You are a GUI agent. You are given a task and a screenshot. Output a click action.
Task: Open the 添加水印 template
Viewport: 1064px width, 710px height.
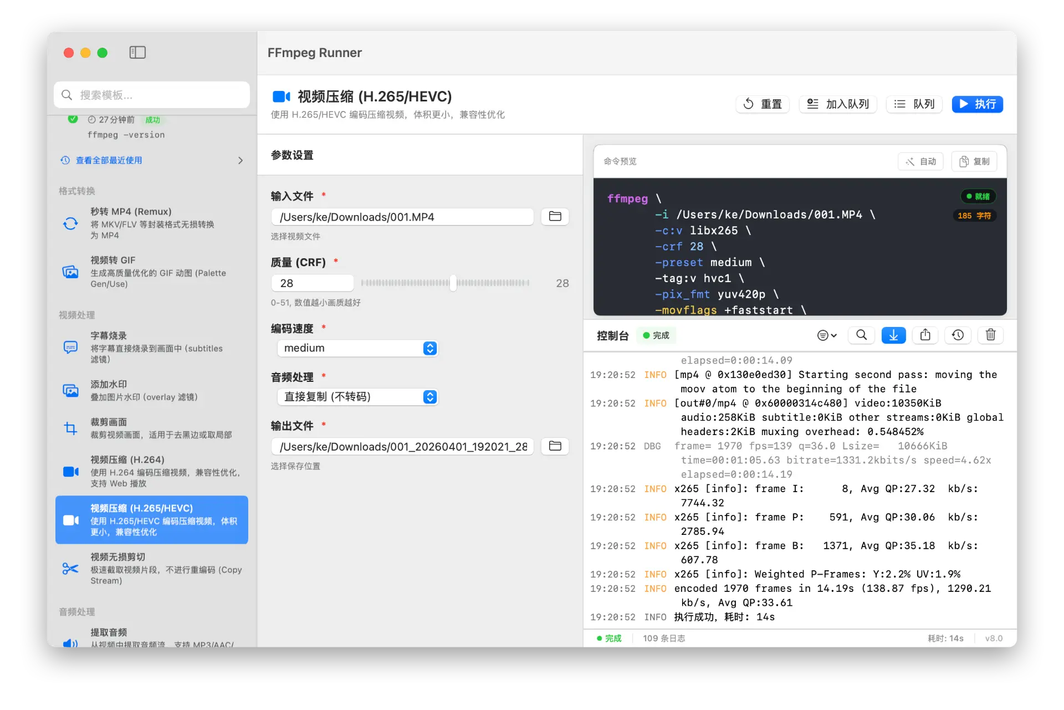151,390
